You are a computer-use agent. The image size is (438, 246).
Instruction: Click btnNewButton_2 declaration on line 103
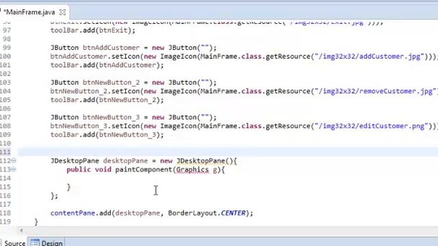(x=111, y=83)
